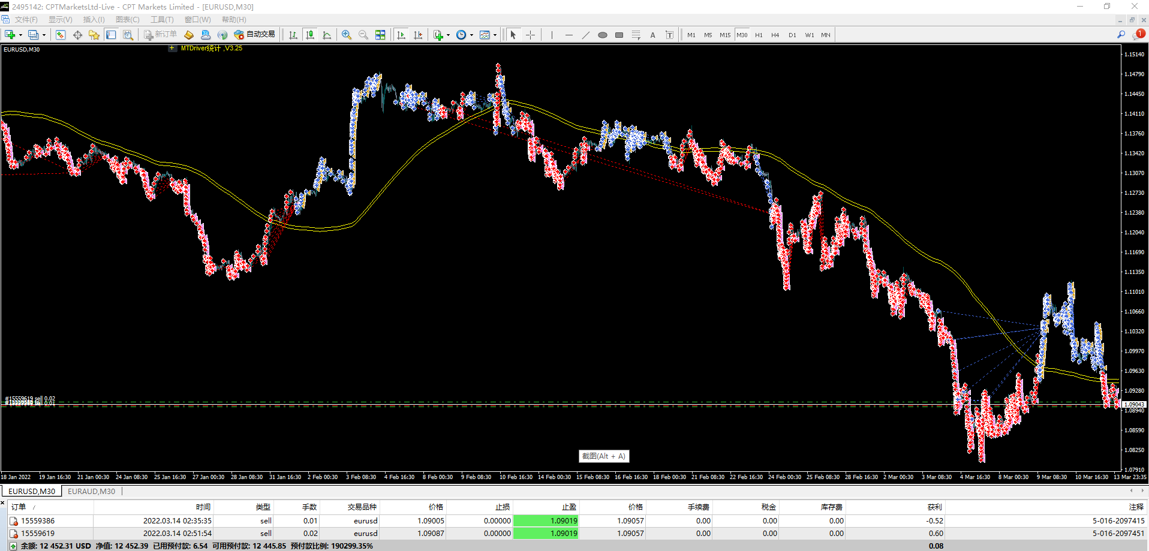This screenshot has height=551, width=1149.
Task: Open the Market Watch panel
Action: [61, 35]
